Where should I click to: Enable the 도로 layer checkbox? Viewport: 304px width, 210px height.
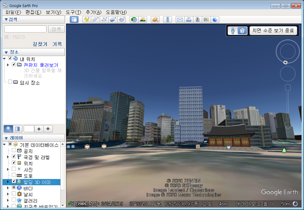(x=14, y=175)
